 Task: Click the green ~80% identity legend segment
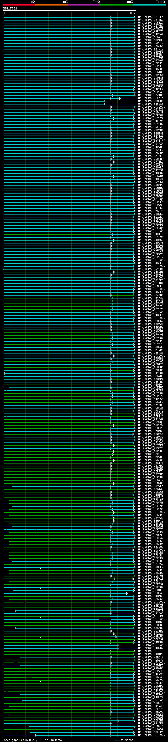pos(117,5)
